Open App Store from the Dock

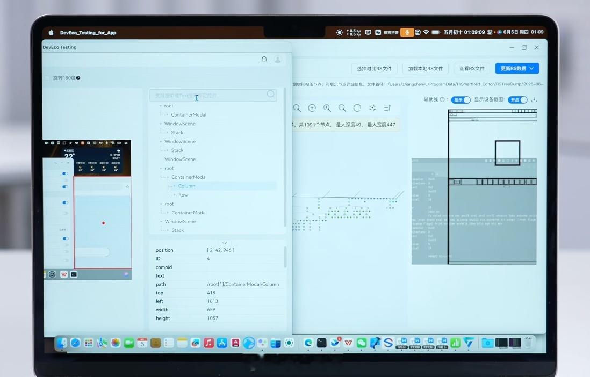pyautogui.click(x=221, y=343)
